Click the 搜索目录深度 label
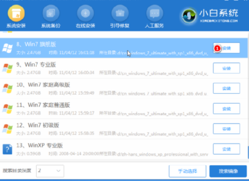 click(17, 171)
